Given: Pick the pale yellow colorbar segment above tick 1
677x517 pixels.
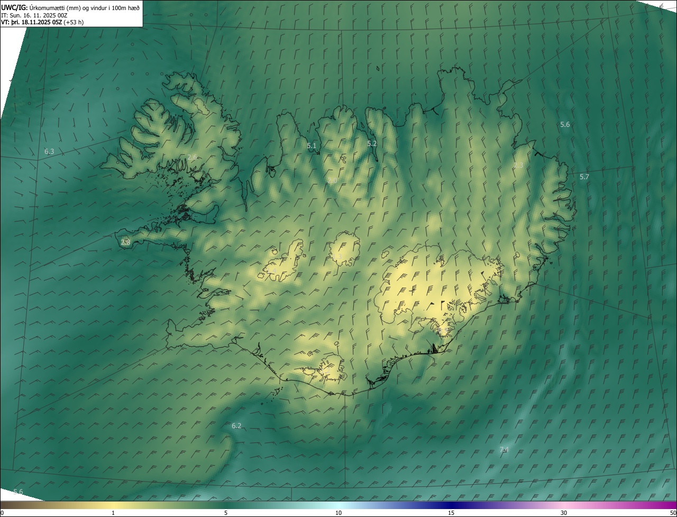Looking at the screenshot, I should [x=113, y=505].
